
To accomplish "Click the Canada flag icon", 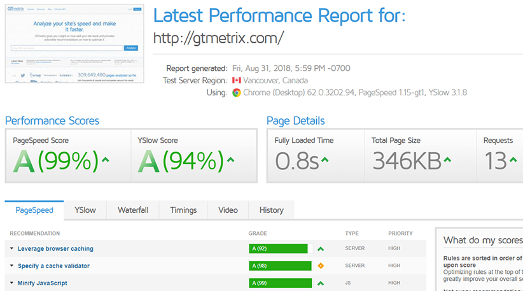I will tap(237, 80).
